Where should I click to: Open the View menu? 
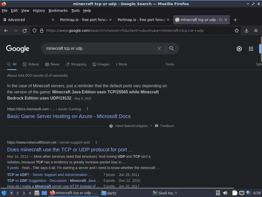pos(25,11)
